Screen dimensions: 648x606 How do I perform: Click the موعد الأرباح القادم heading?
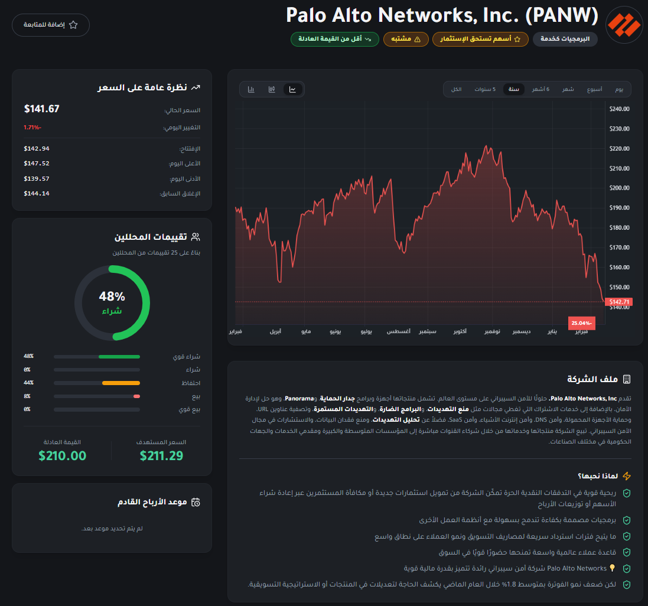click(x=152, y=502)
